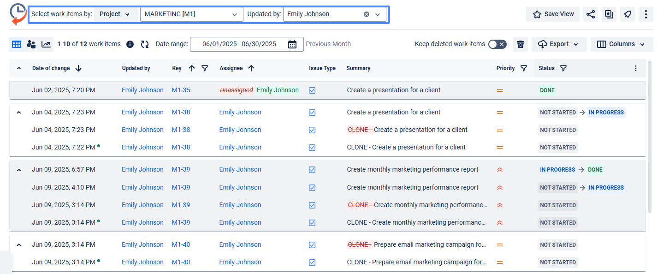The height and width of the screenshot is (274, 657).
Task: Open the calendar icon in date range field
Action: [x=292, y=44]
